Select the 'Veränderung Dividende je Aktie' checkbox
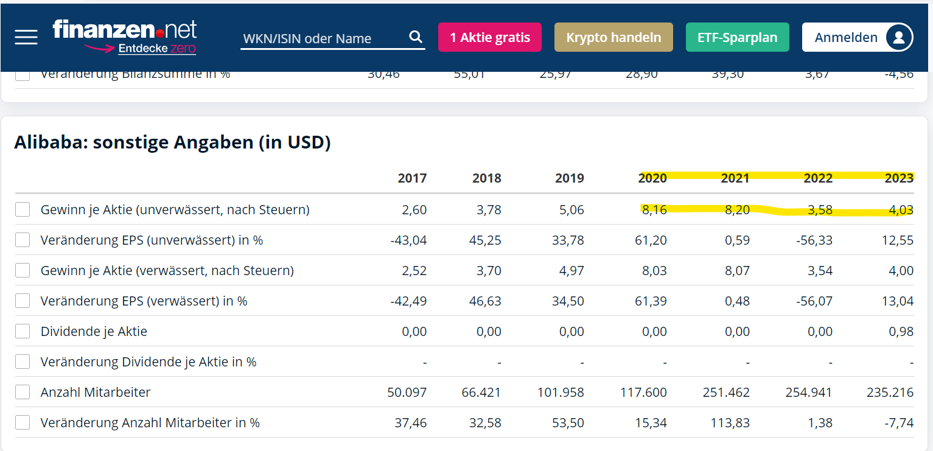The image size is (933, 451). (x=23, y=361)
